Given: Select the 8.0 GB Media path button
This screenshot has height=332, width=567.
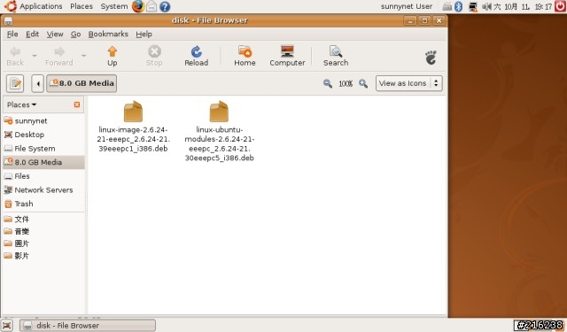Looking at the screenshot, I should [x=82, y=83].
